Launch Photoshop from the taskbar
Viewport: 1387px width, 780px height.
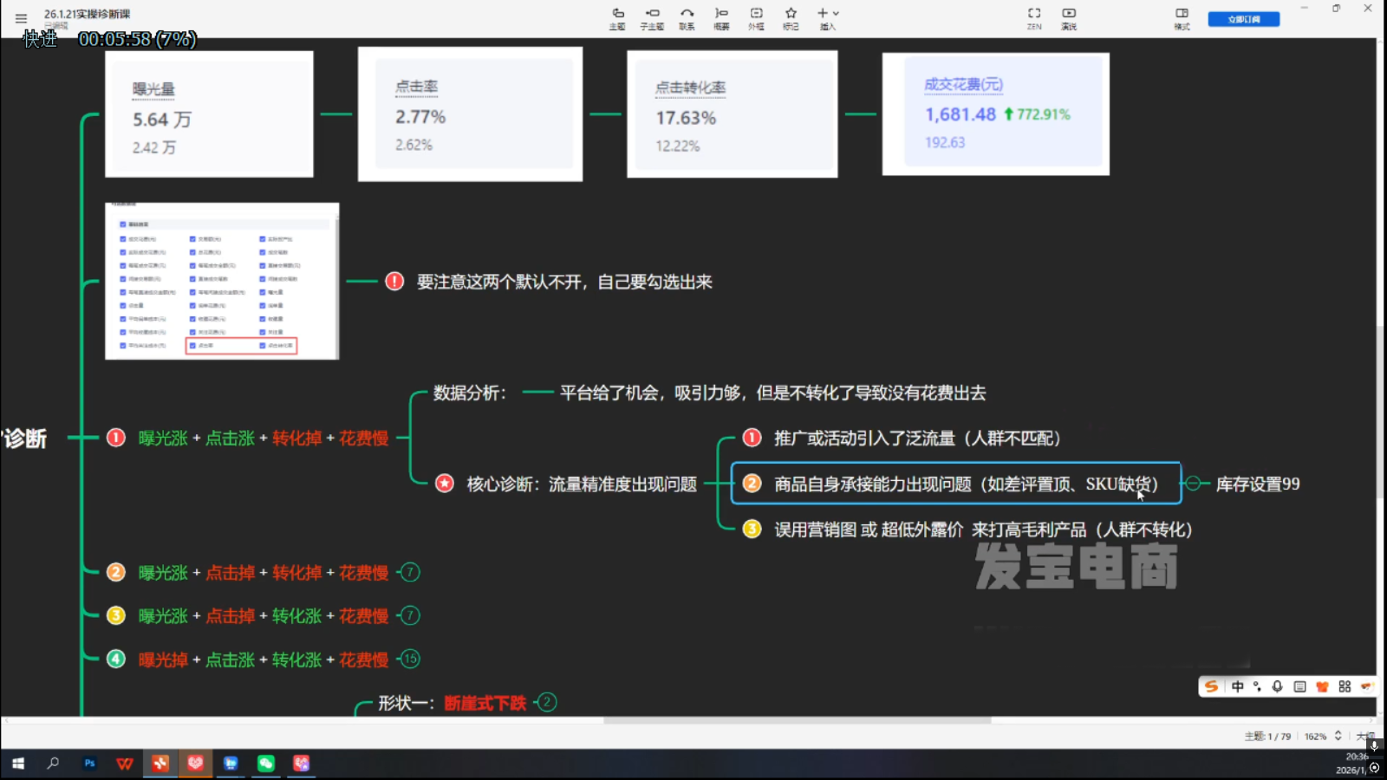(89, 764)
